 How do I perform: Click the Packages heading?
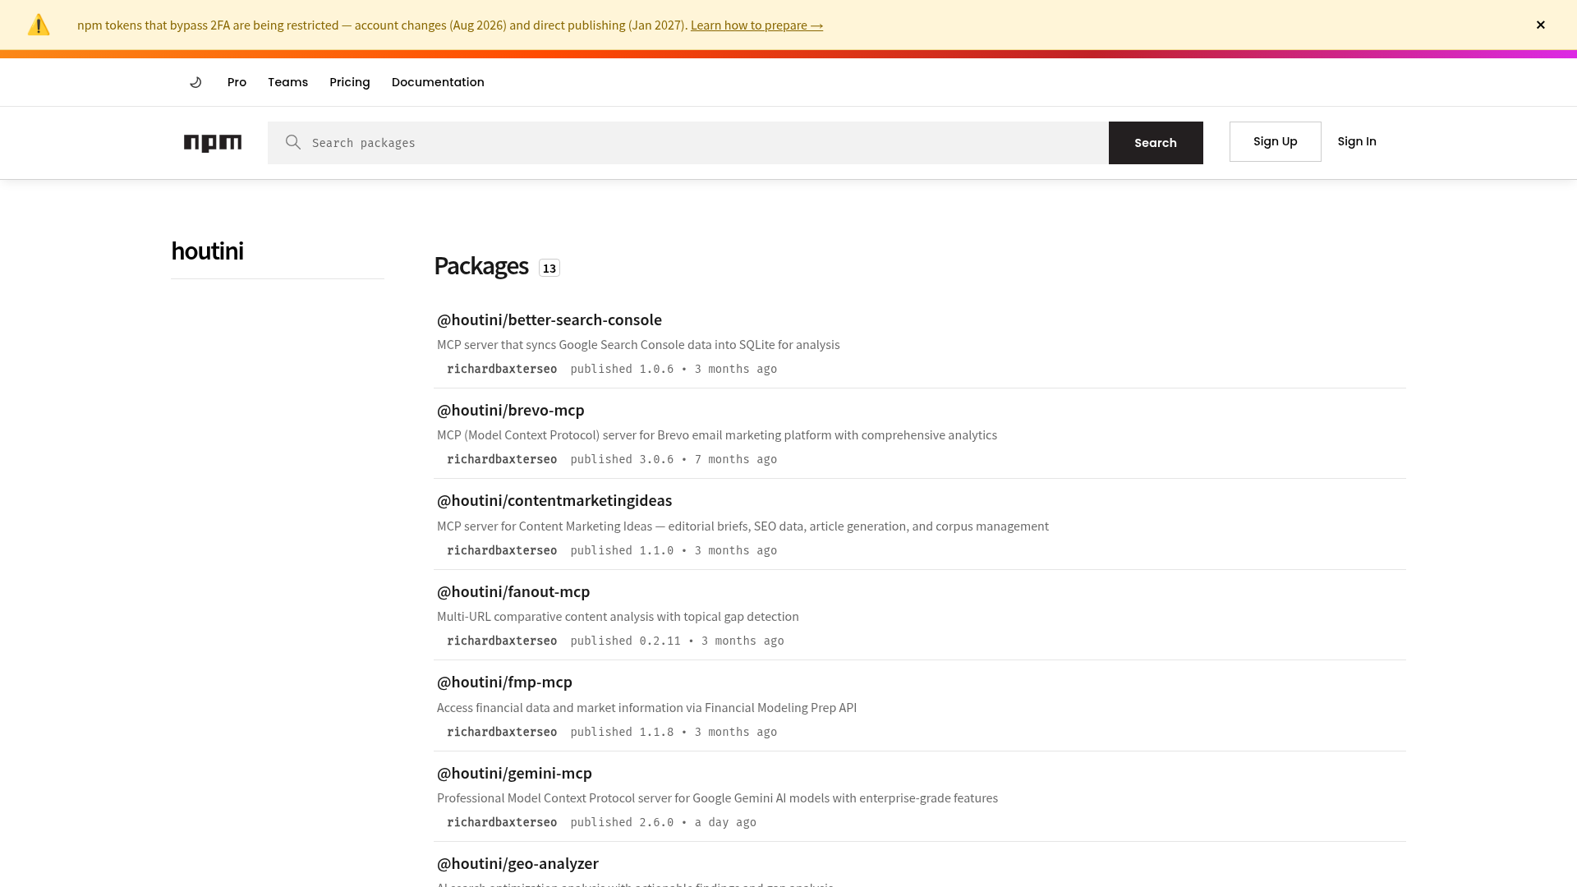click(x=481, y=266)
